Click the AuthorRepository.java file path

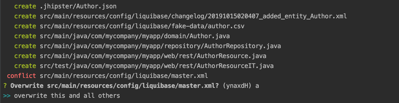click(x=160, y=46)
